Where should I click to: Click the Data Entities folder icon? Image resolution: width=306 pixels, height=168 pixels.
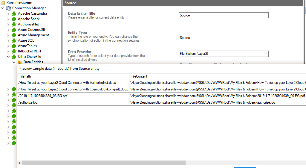click(20, 62)
